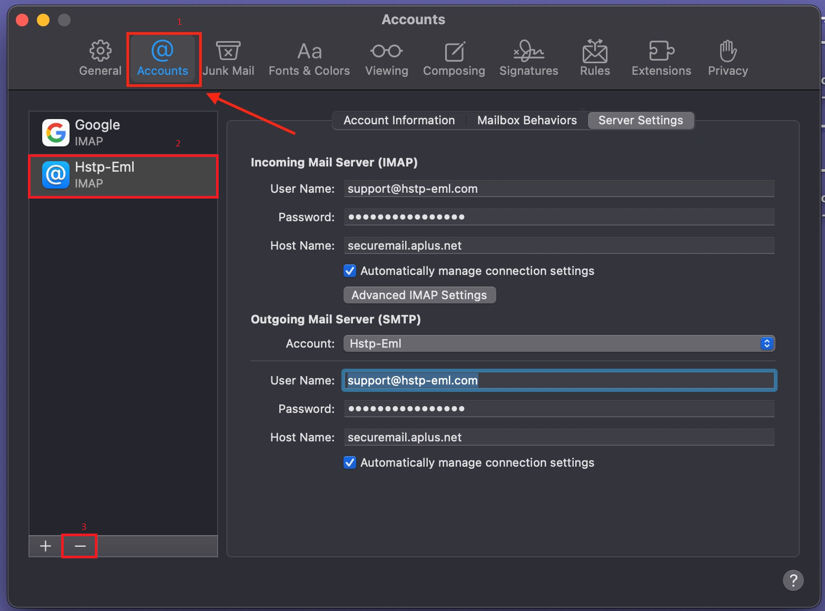Open the General preferences pane
The width and height of the screenshot is (825, 611).
click(x=100, y=58)
